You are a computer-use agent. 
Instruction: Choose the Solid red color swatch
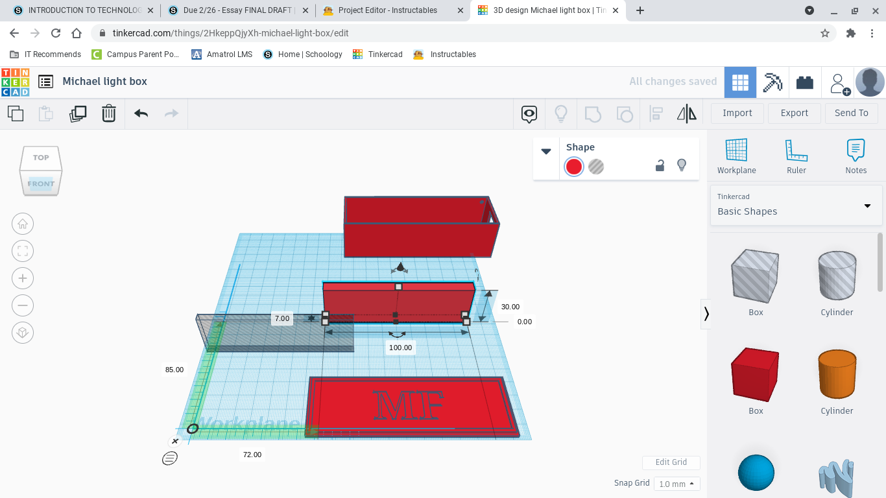click(x=574, y=167)
